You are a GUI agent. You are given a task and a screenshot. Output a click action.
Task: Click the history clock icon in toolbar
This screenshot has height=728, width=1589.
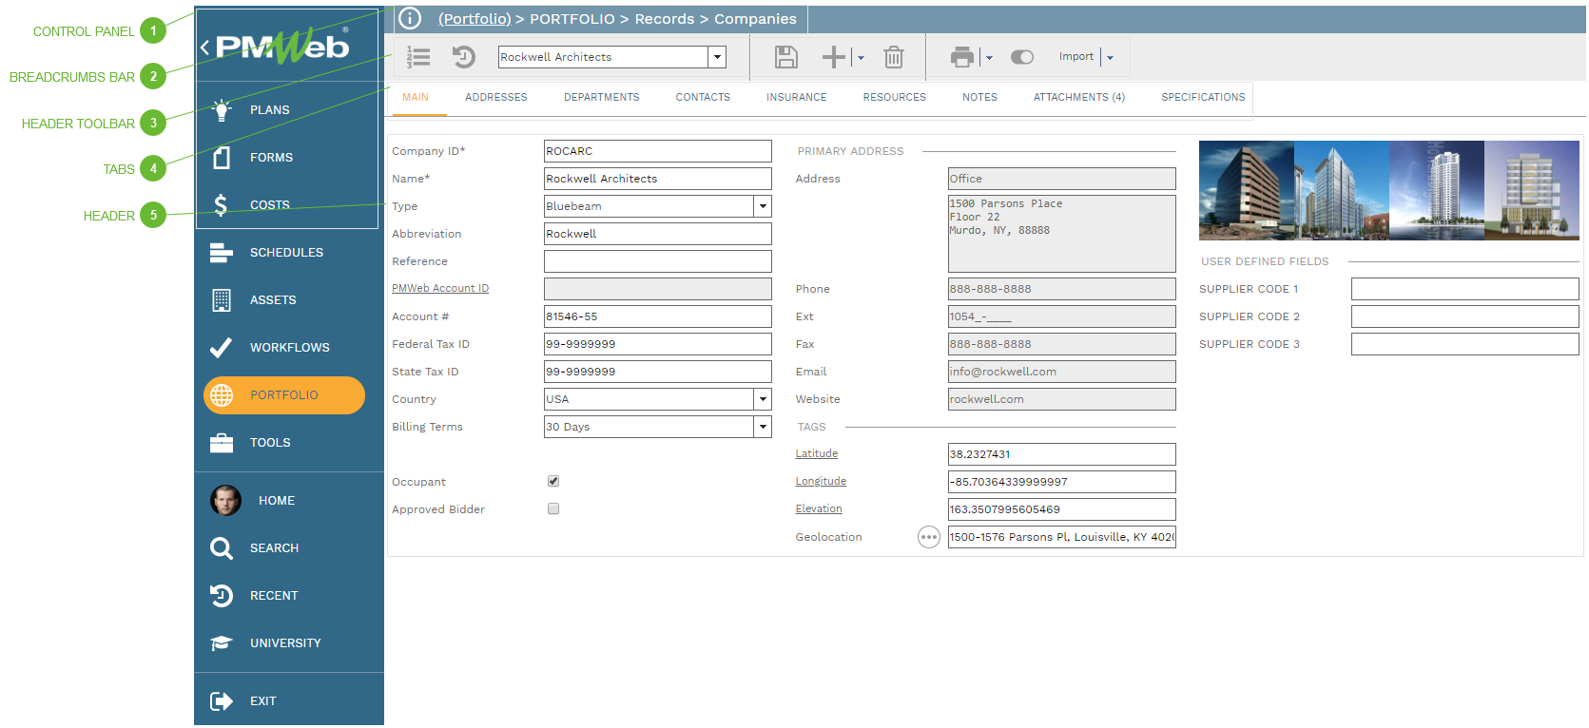[463, 57]
